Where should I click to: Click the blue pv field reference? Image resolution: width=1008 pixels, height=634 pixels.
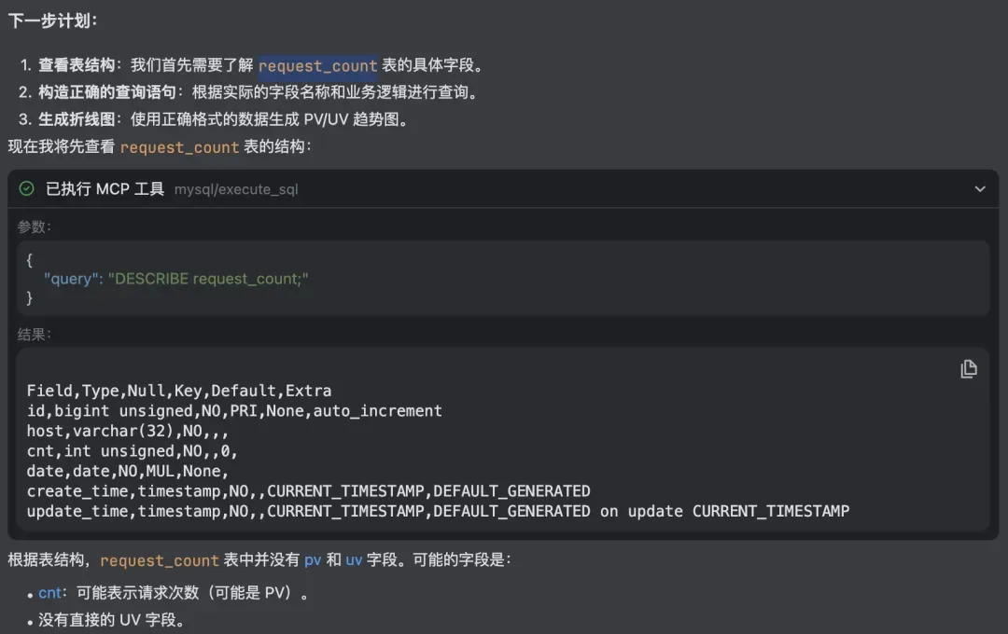coord(313,560)
